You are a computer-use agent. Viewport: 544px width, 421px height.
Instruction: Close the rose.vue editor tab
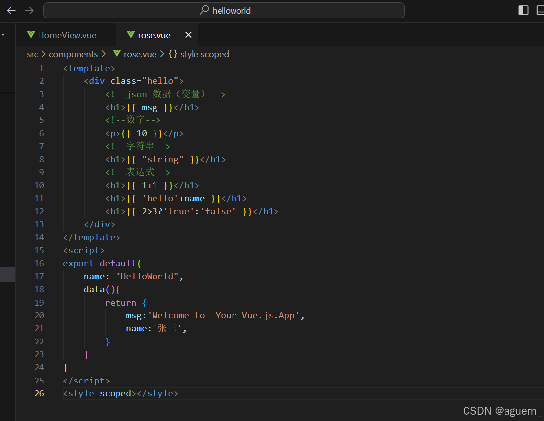tap(188, 35)
